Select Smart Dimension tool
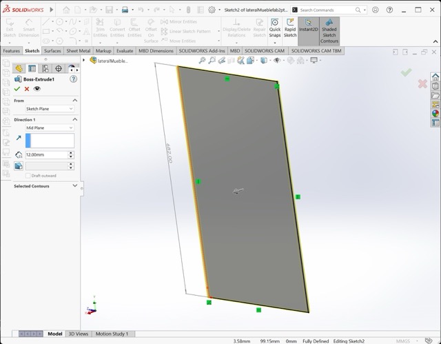Viewport: 441px width, 344px height. (x=29, y=28)
